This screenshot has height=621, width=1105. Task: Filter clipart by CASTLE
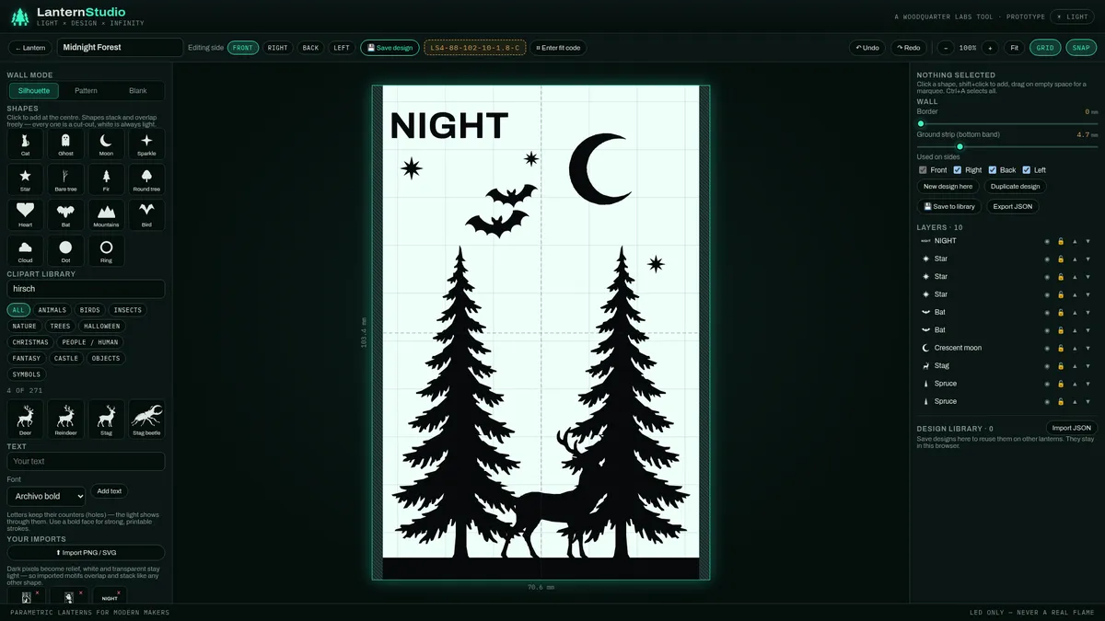coord(66,358)
